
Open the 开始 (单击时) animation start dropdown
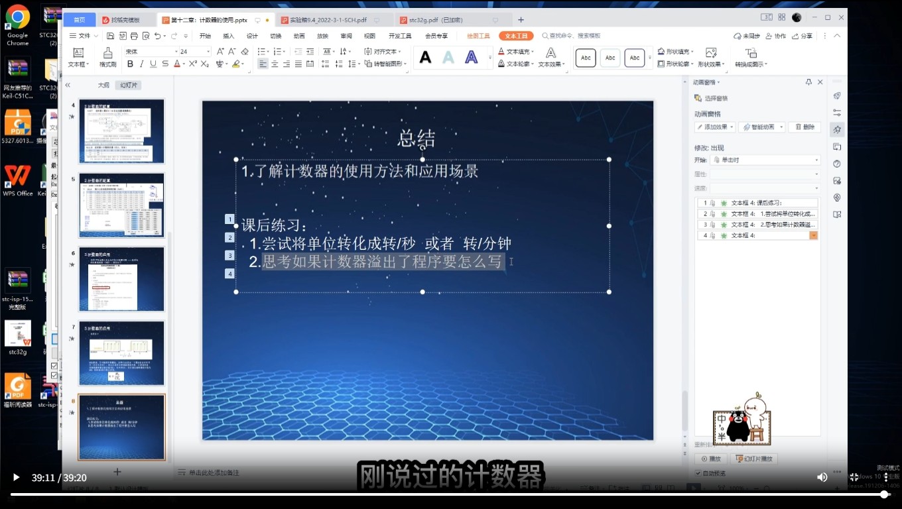[765, 160]
